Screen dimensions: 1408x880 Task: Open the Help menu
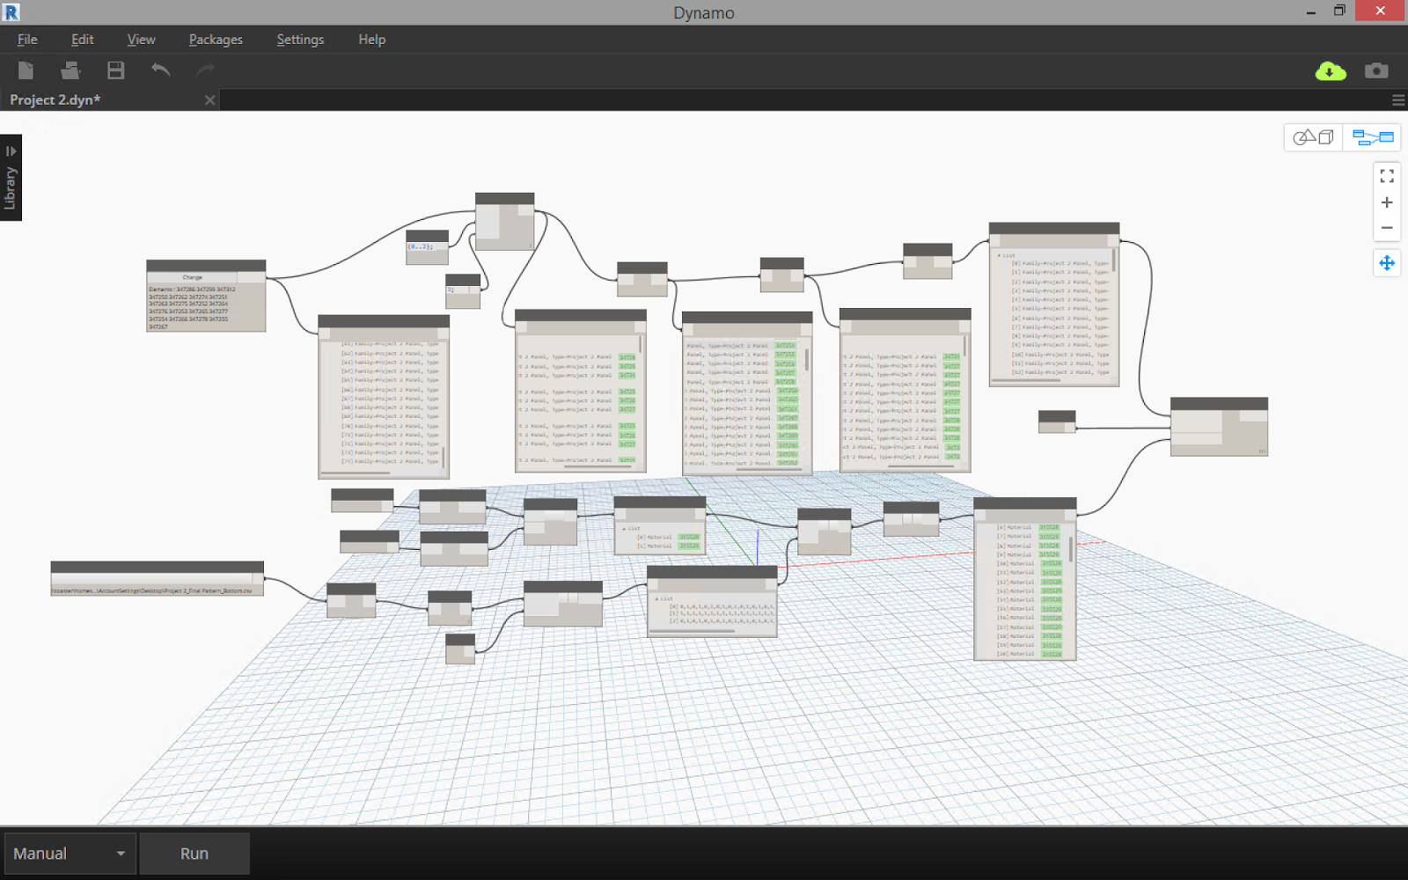coord(371,40)
